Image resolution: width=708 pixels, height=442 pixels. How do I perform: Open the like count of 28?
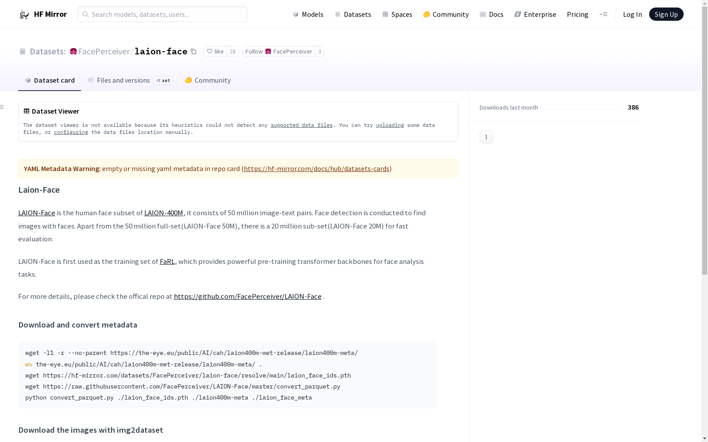click(x=233, y=51)
